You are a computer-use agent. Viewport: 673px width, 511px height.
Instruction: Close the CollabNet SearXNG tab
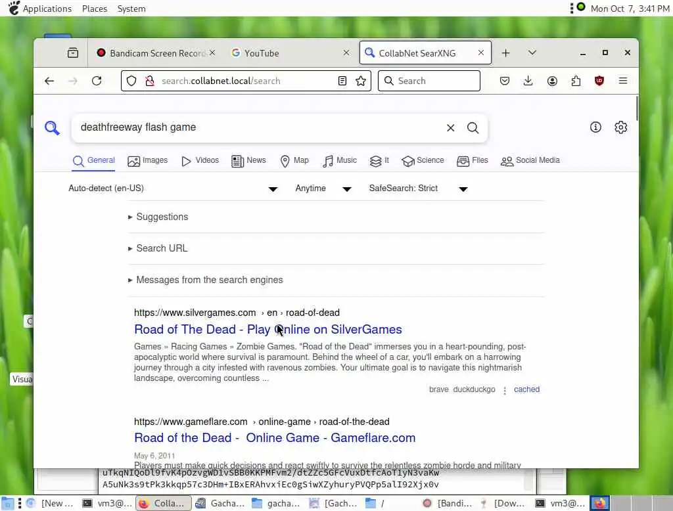click(x=481, y=53)
